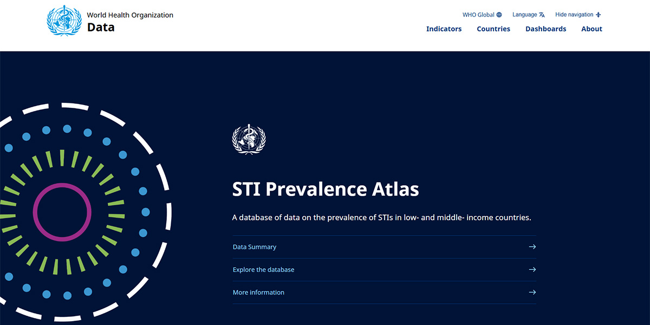
Task: Click the World Health Organization Data title
Action: click(x=130, y=21)
